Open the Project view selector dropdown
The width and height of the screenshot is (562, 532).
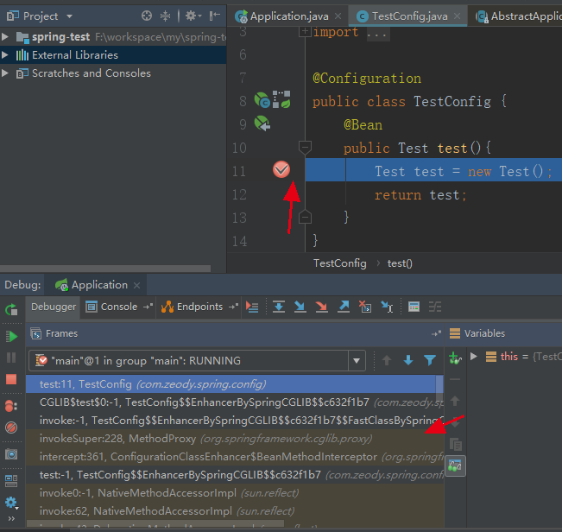(x=69, y=16)
